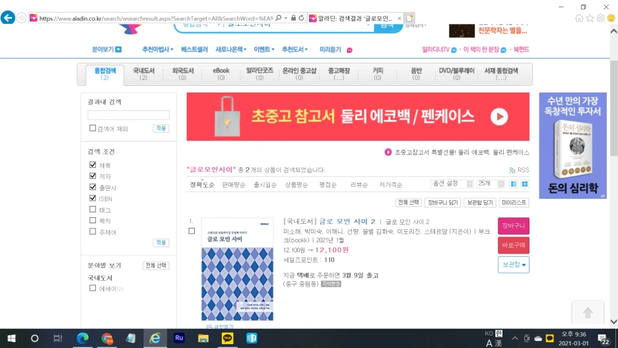618x348 pixels.
Task: Open the 새로나온책 dropdown menu
Action: [230, 50]
